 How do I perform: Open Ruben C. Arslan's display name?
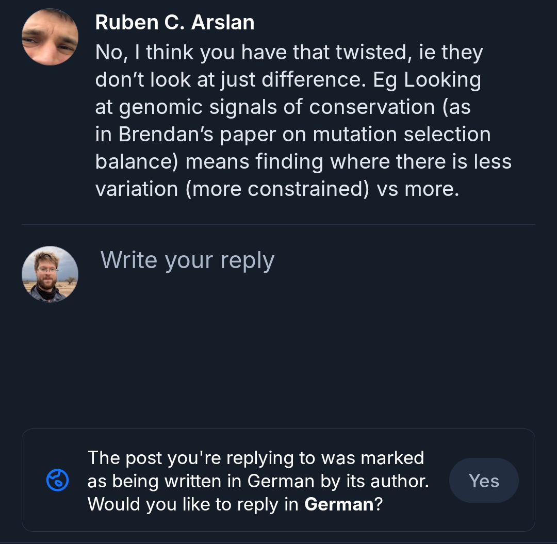point(175,23)
